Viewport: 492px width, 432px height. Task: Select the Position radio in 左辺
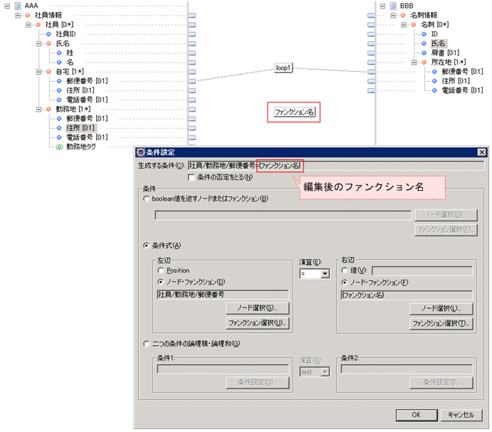(x=161, y=270)
